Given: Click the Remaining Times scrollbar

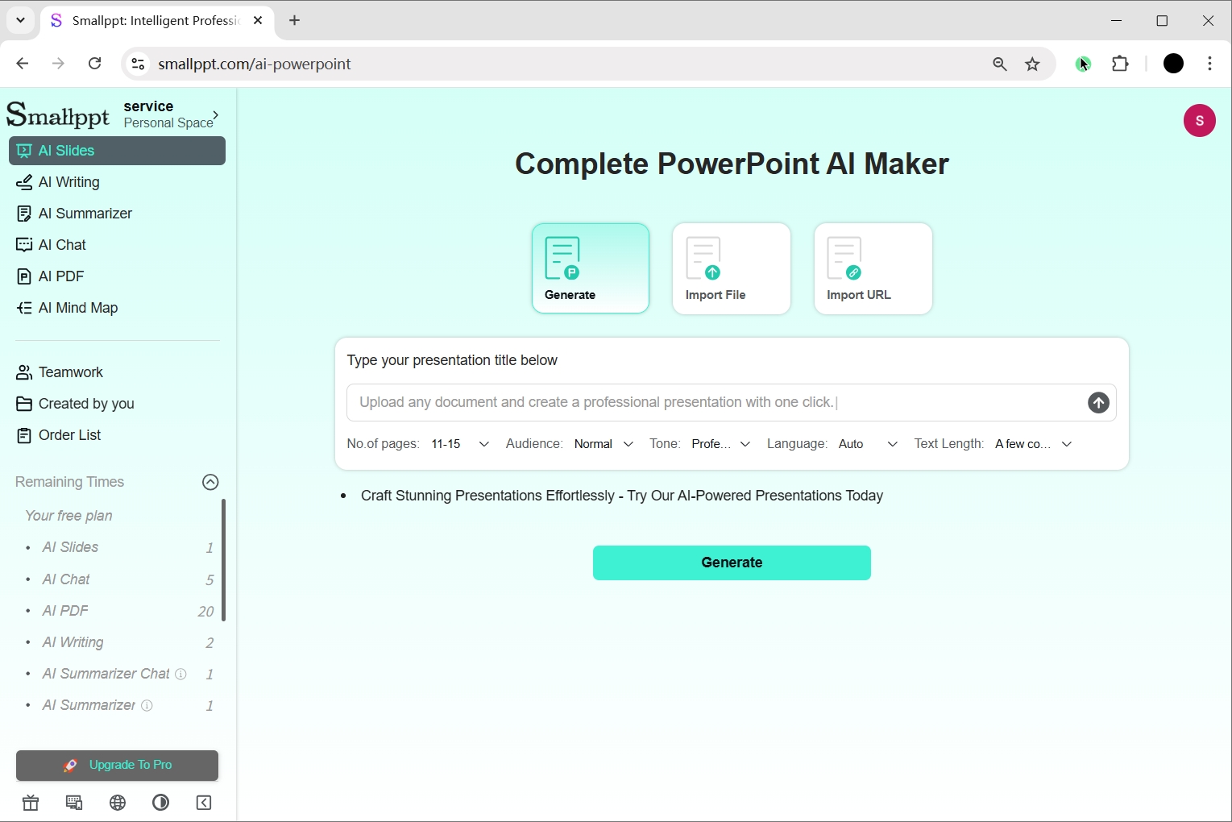Looking at the screenshot, I should pyautogui.click(x=223, y=560).
